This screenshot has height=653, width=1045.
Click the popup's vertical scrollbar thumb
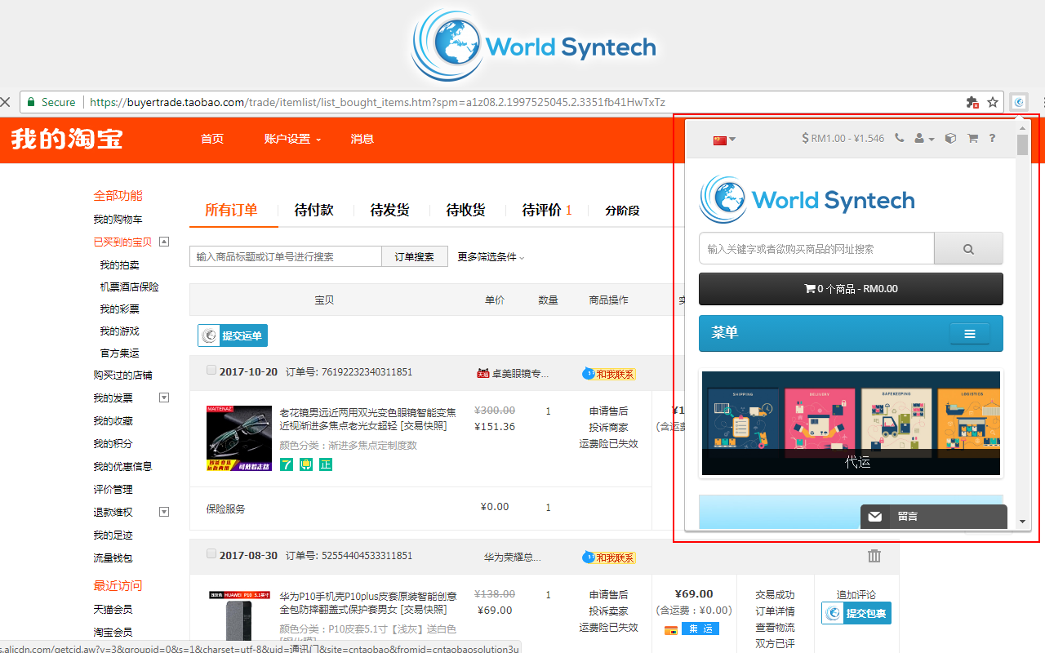(x=1022, y=144)
